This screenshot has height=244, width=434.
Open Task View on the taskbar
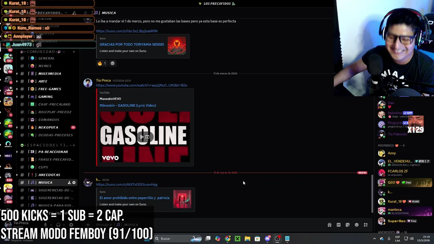(x=208, y=239)
